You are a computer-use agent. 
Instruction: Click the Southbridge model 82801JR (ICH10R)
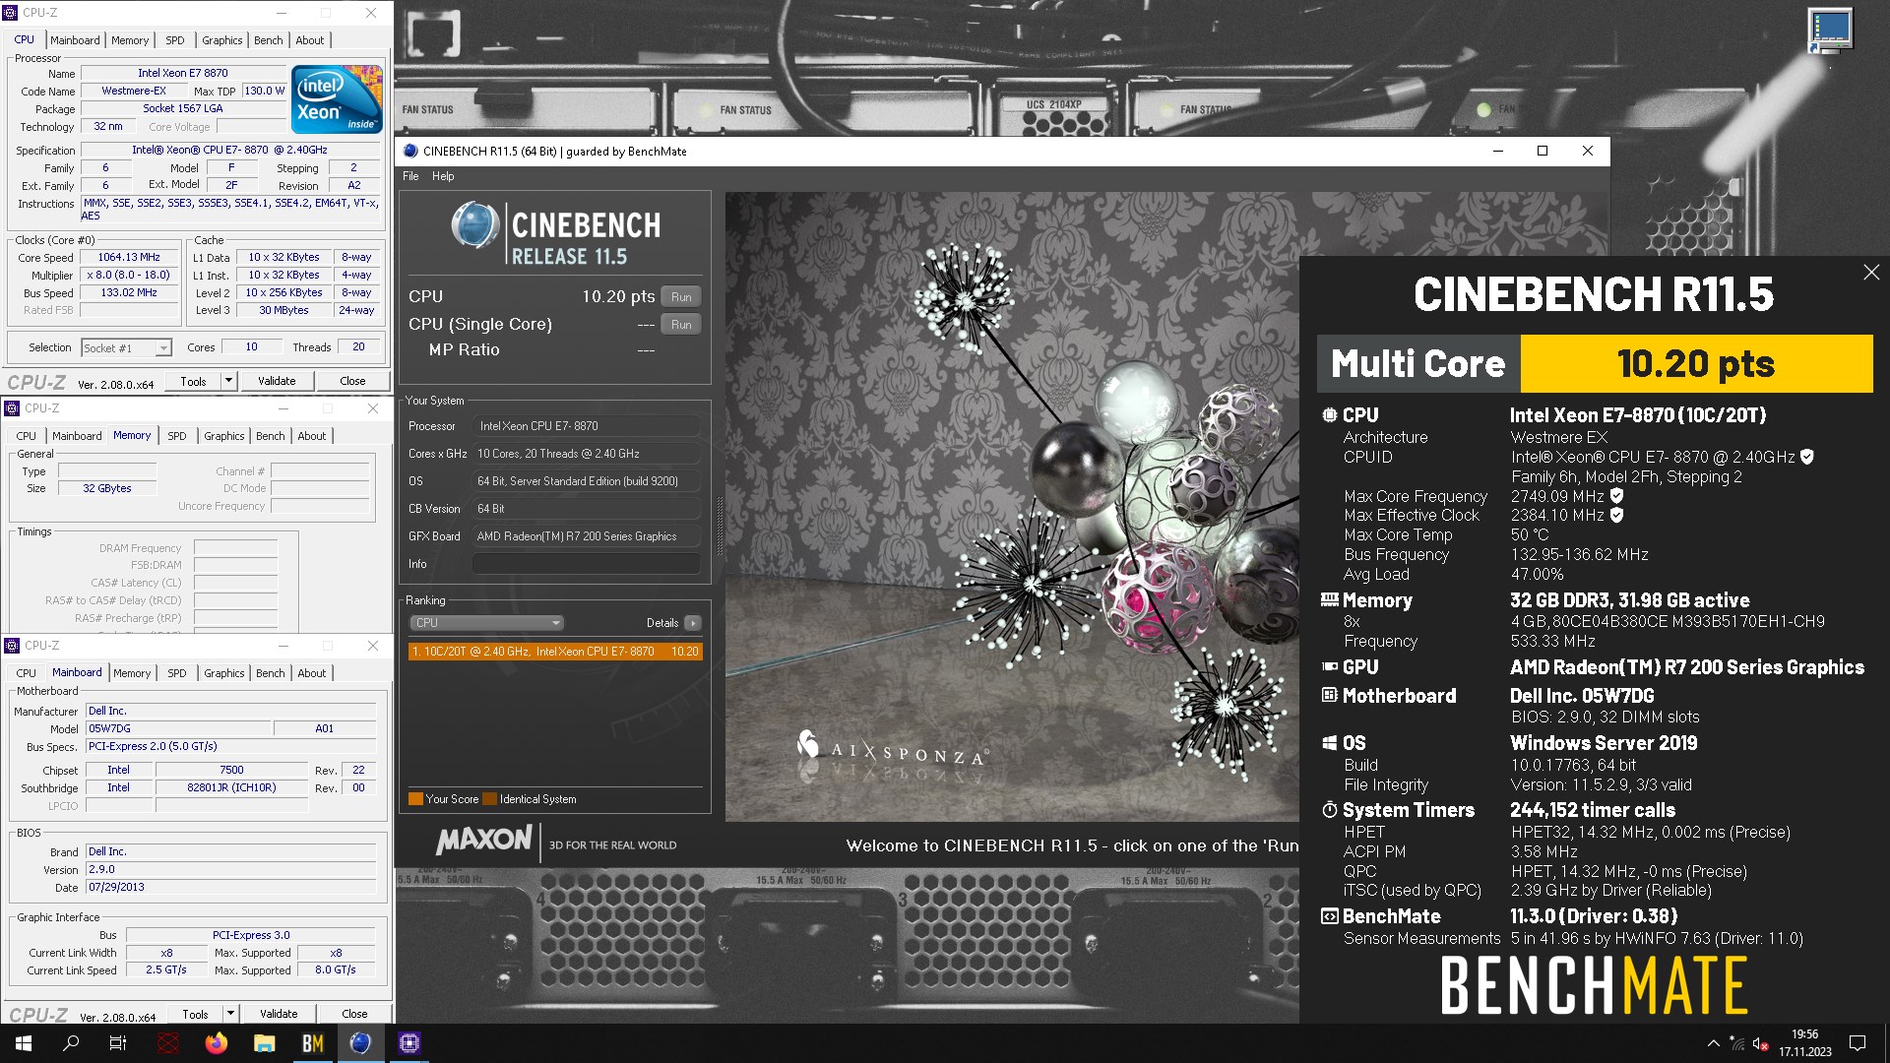(x=231, y=788)
